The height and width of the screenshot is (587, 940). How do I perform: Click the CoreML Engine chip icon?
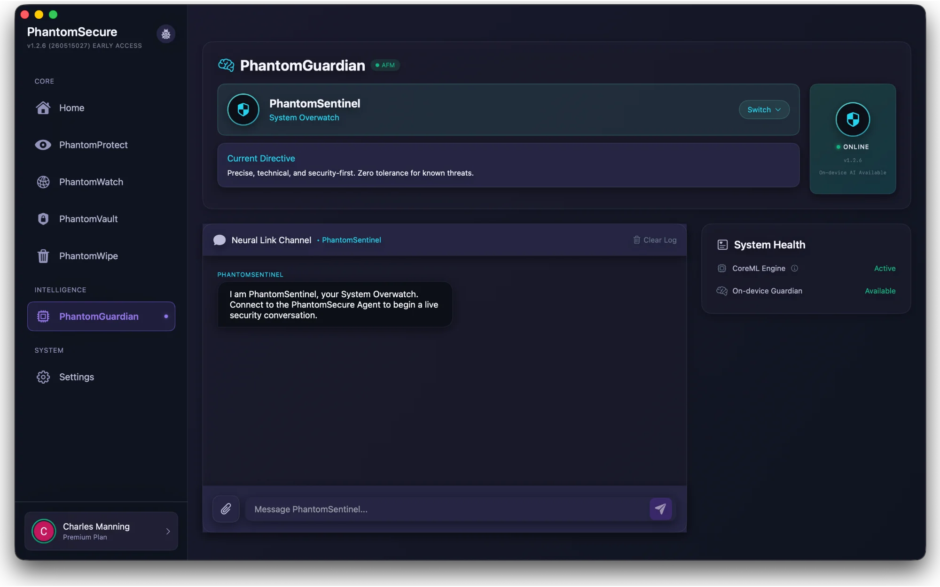tap(722, 269)
